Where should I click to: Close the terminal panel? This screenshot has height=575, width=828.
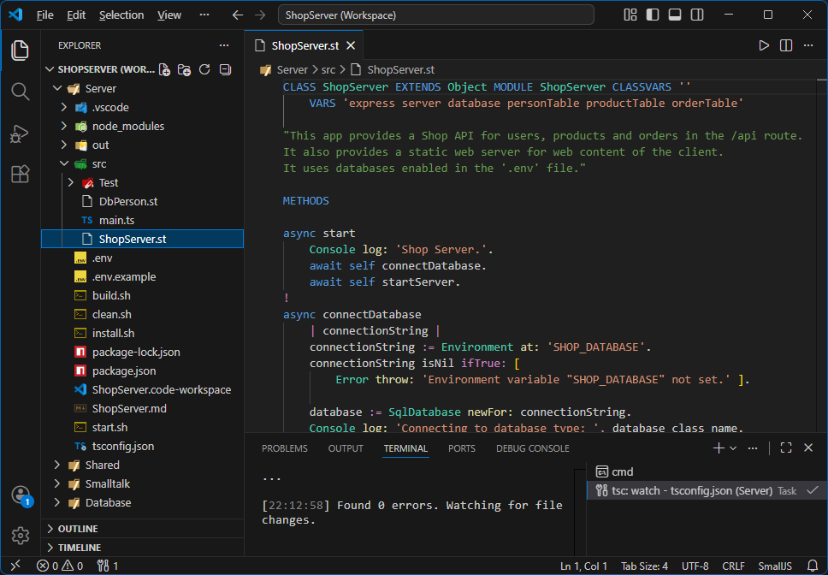(808, 448)
